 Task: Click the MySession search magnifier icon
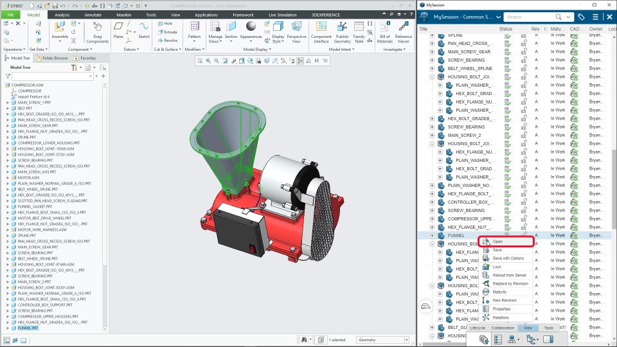559,17
